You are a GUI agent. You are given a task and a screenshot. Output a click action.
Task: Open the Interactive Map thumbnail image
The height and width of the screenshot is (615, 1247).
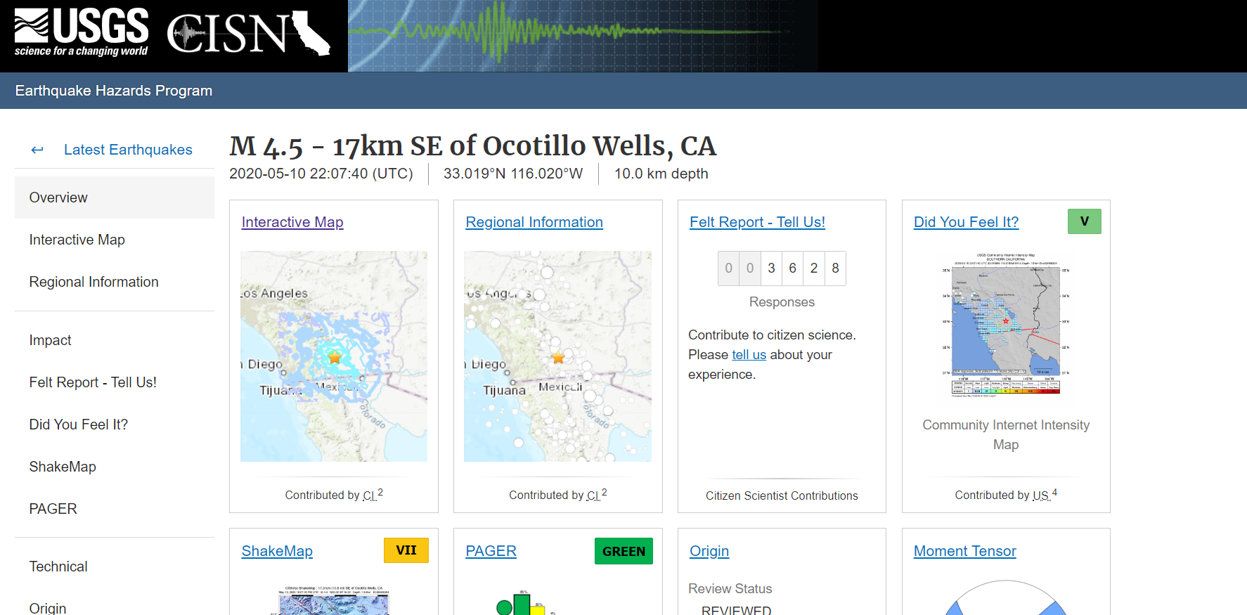[x=333, y=356]
